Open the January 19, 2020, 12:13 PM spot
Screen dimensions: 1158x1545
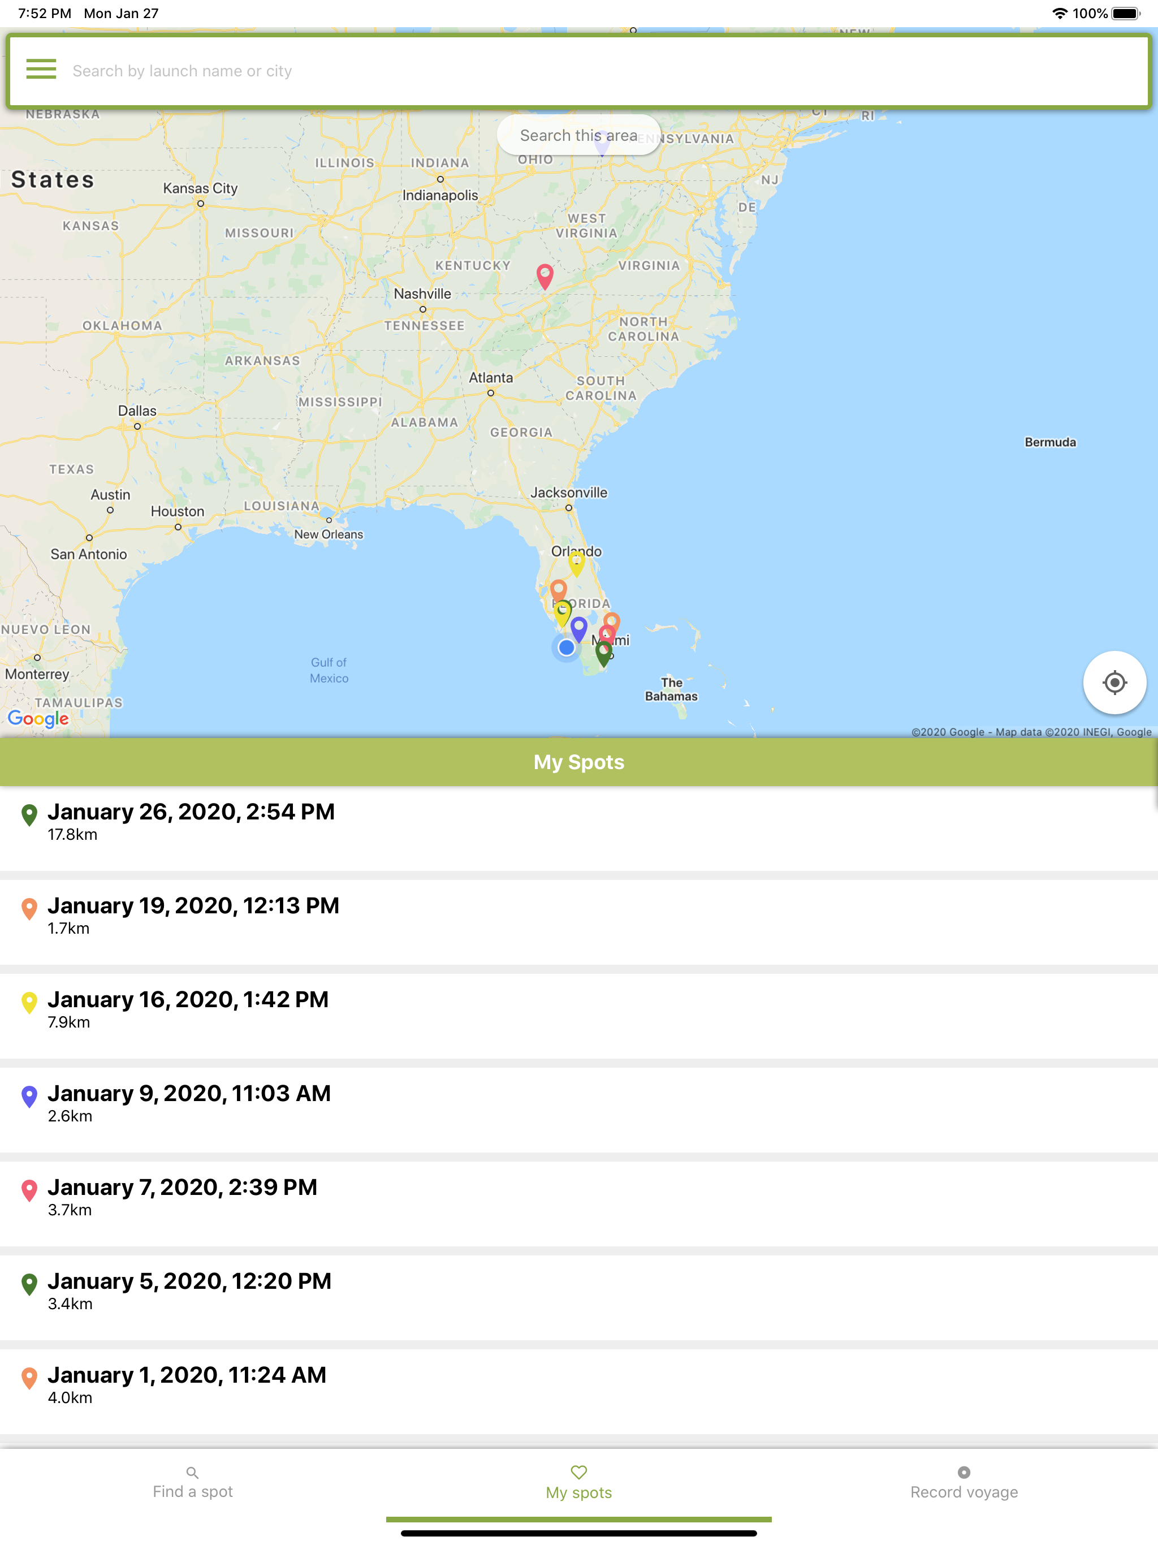(579, 922)
